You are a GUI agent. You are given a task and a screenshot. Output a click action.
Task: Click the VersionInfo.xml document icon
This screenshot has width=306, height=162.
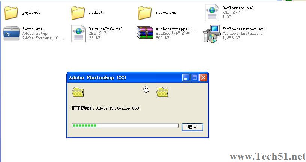pos(78,33)
